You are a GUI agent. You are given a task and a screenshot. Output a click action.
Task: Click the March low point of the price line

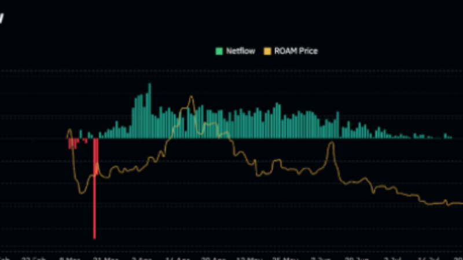point(82,192)
